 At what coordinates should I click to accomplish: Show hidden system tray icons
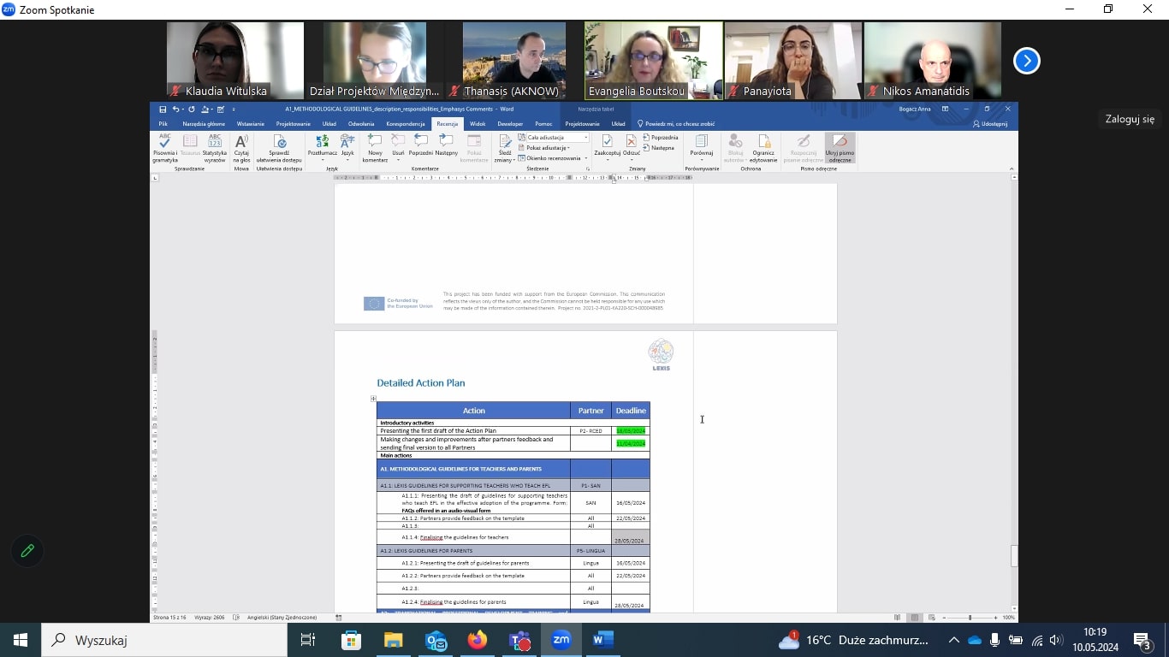(954, 640)
